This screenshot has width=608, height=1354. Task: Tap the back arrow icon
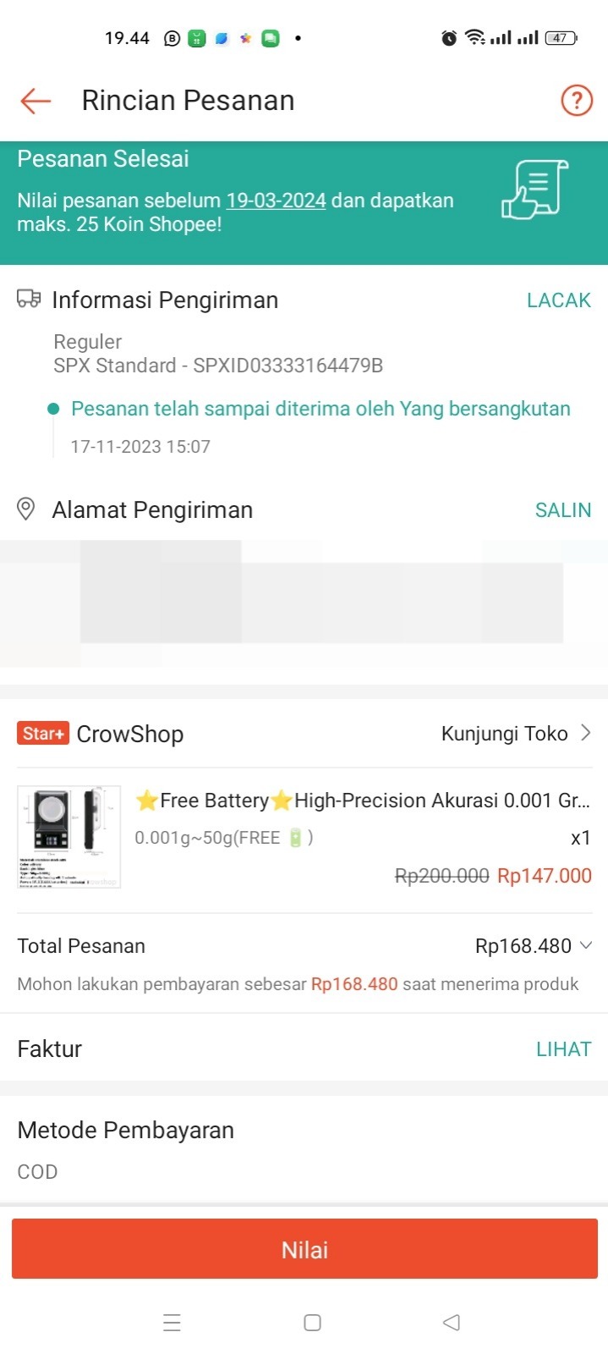[36, 101]
